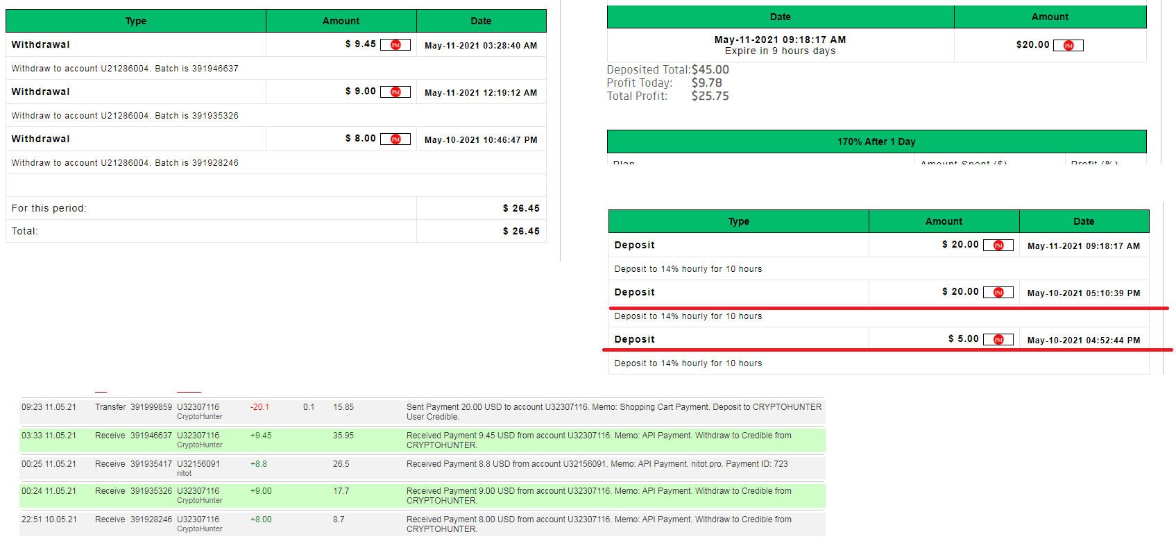Click the Type header in withdrawal table
The image size is (1176, 550).
click(x=136, y=21)
